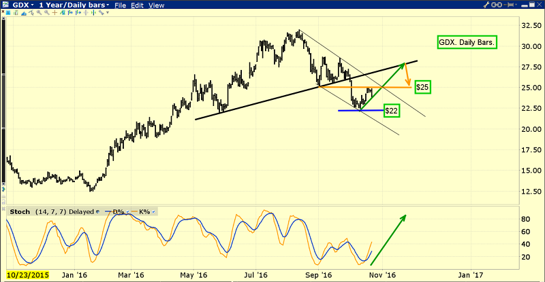Toggle the D% line checkbox
This screenshot has height=282, width=545.
[127, 211]
